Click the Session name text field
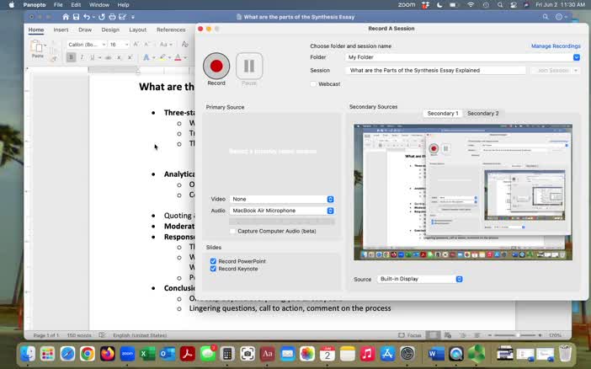This screenshot has height=369, width=591. tap(436, 71)
